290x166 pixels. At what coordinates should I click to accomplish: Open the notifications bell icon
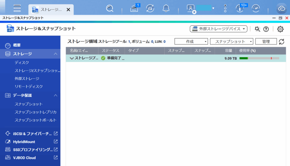pos(166,8)
